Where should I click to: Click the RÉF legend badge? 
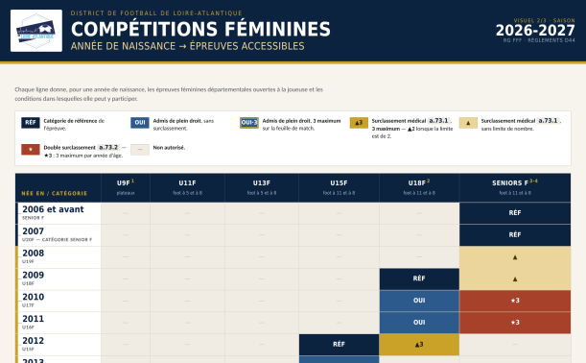point(31,123)
